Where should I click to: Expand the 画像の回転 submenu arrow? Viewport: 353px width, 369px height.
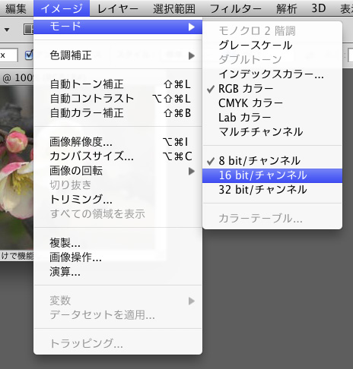(x=192, y=172)
